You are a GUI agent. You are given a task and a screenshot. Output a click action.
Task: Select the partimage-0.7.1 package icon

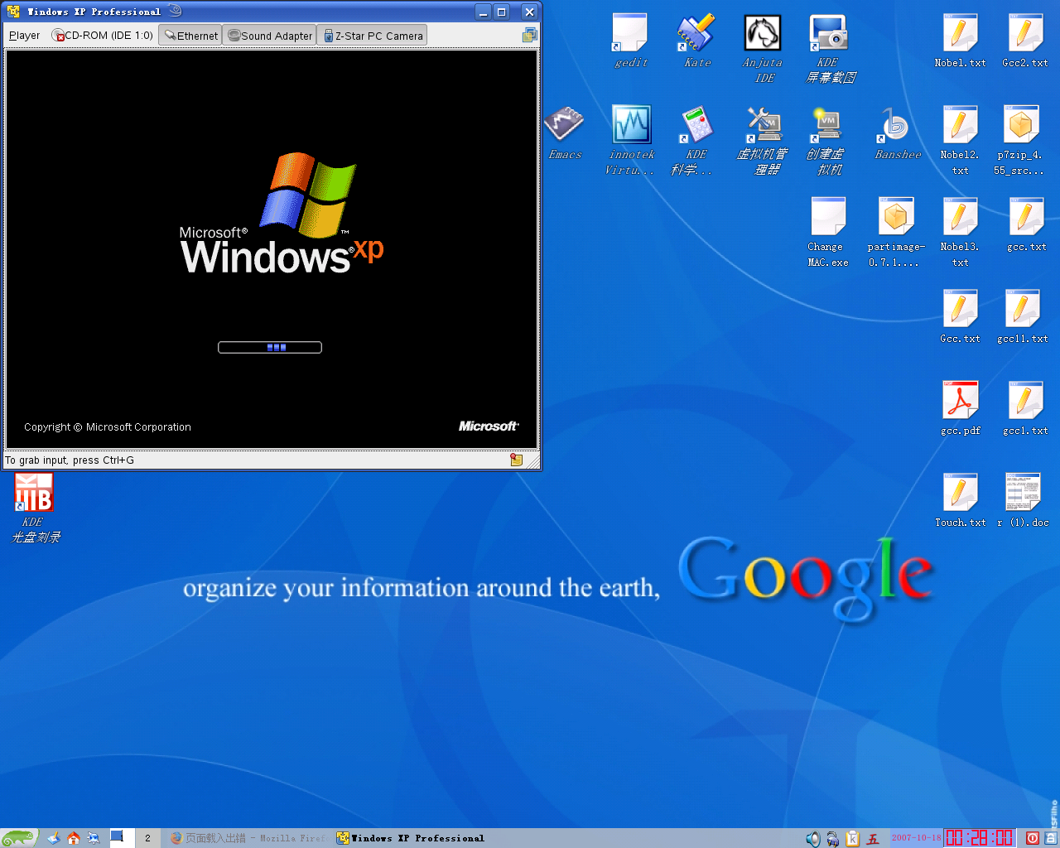pyautogui.click(x=895, y=232)
